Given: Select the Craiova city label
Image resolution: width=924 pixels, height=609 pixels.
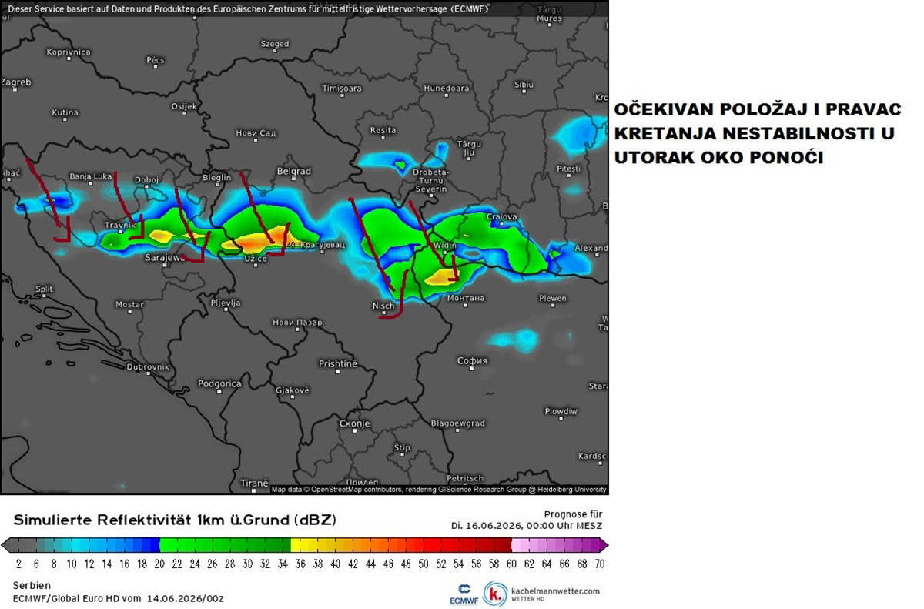Looking at the screenshot, I should coord(502,216).
